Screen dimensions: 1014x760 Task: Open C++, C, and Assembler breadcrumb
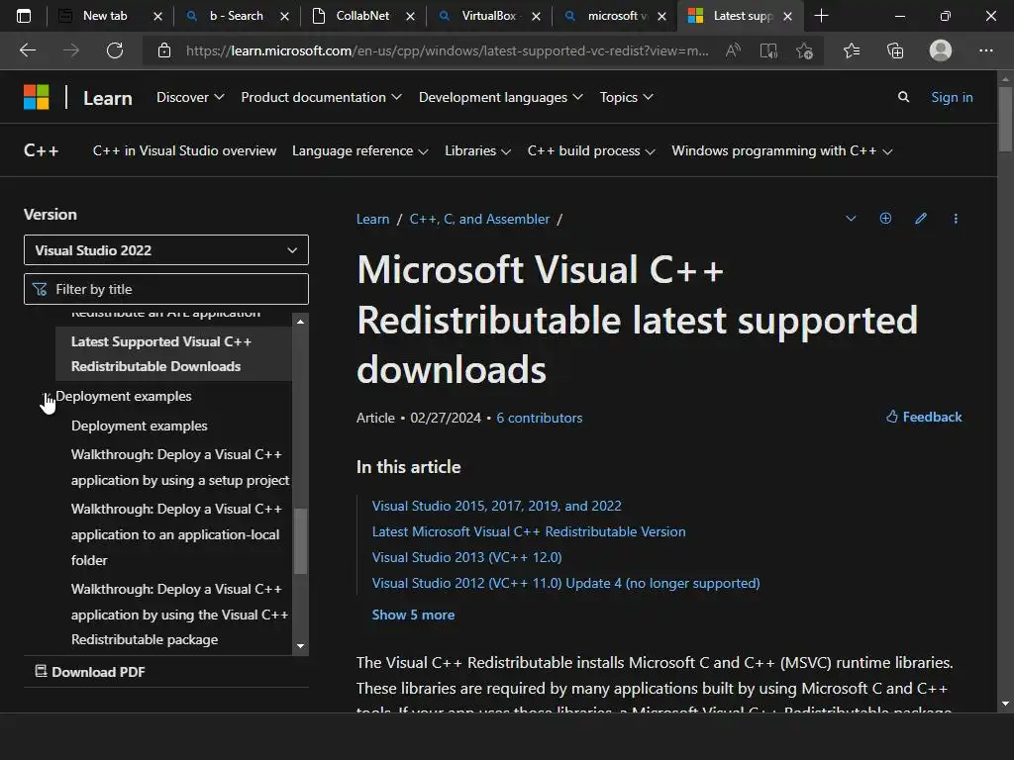coord(479,219)
